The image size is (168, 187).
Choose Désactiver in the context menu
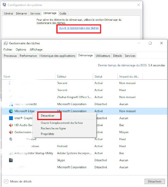pyautogui.click(x=48, y=116)
